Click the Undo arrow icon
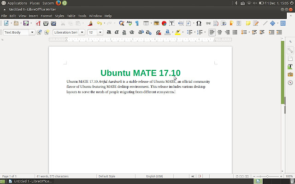 point(98,23)
